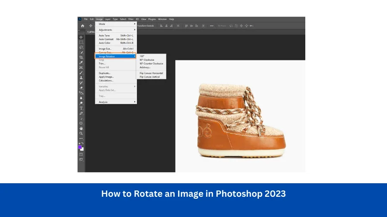The height and width of the screenshot is (217, 387).
Task: Click Align top edges icon
Action: [x=186, y=26]
